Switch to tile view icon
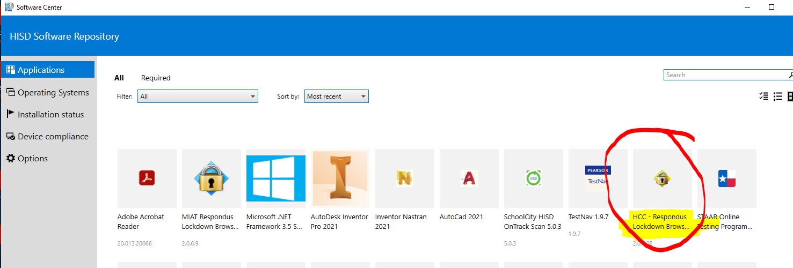Screen dimensions: 793x268 (790, 96)
